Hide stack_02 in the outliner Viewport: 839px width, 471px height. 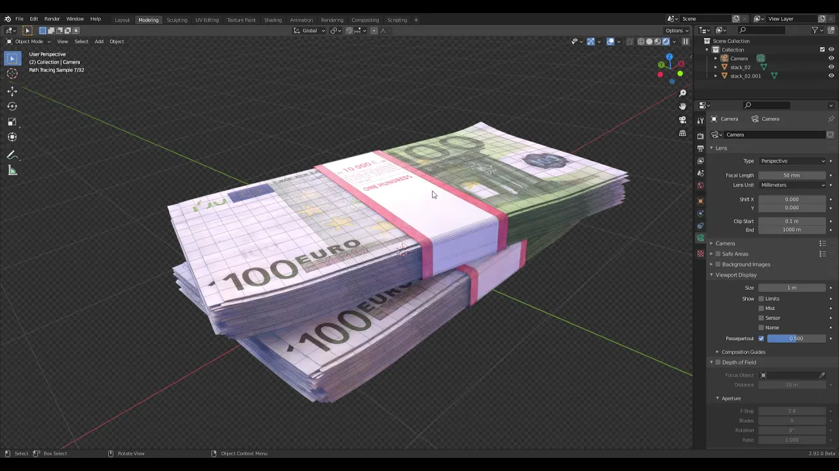831,67
